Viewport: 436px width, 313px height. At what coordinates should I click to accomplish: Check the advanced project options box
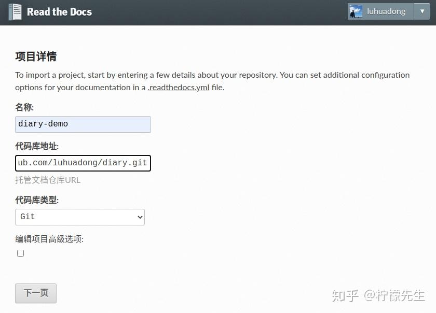[20, 253]
